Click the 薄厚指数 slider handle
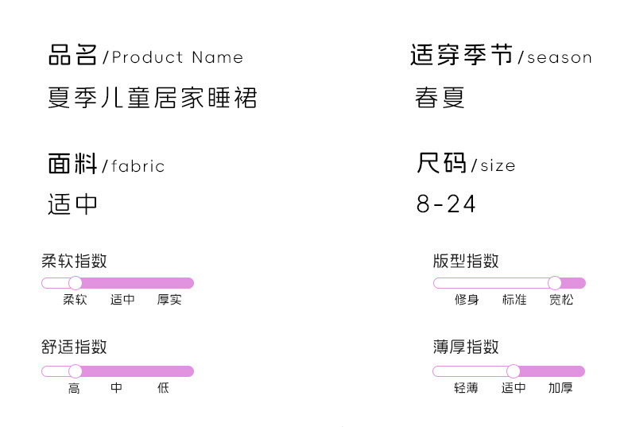The image size is (628, 427). pos(514,371)
